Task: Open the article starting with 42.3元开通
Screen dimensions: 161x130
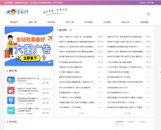Action: click(125, 67)
